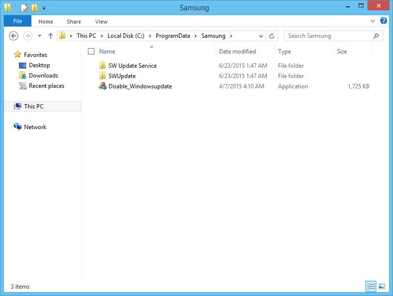The height and width of the screenshot is (296, 393).
Task: Switch to Details view icon in status bar
Action: tap(371, 286)
